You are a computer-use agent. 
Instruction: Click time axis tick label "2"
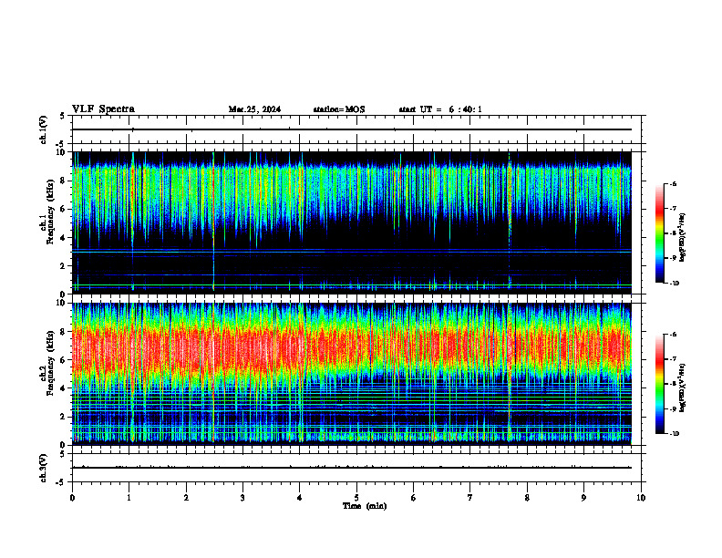click(186, 498)
